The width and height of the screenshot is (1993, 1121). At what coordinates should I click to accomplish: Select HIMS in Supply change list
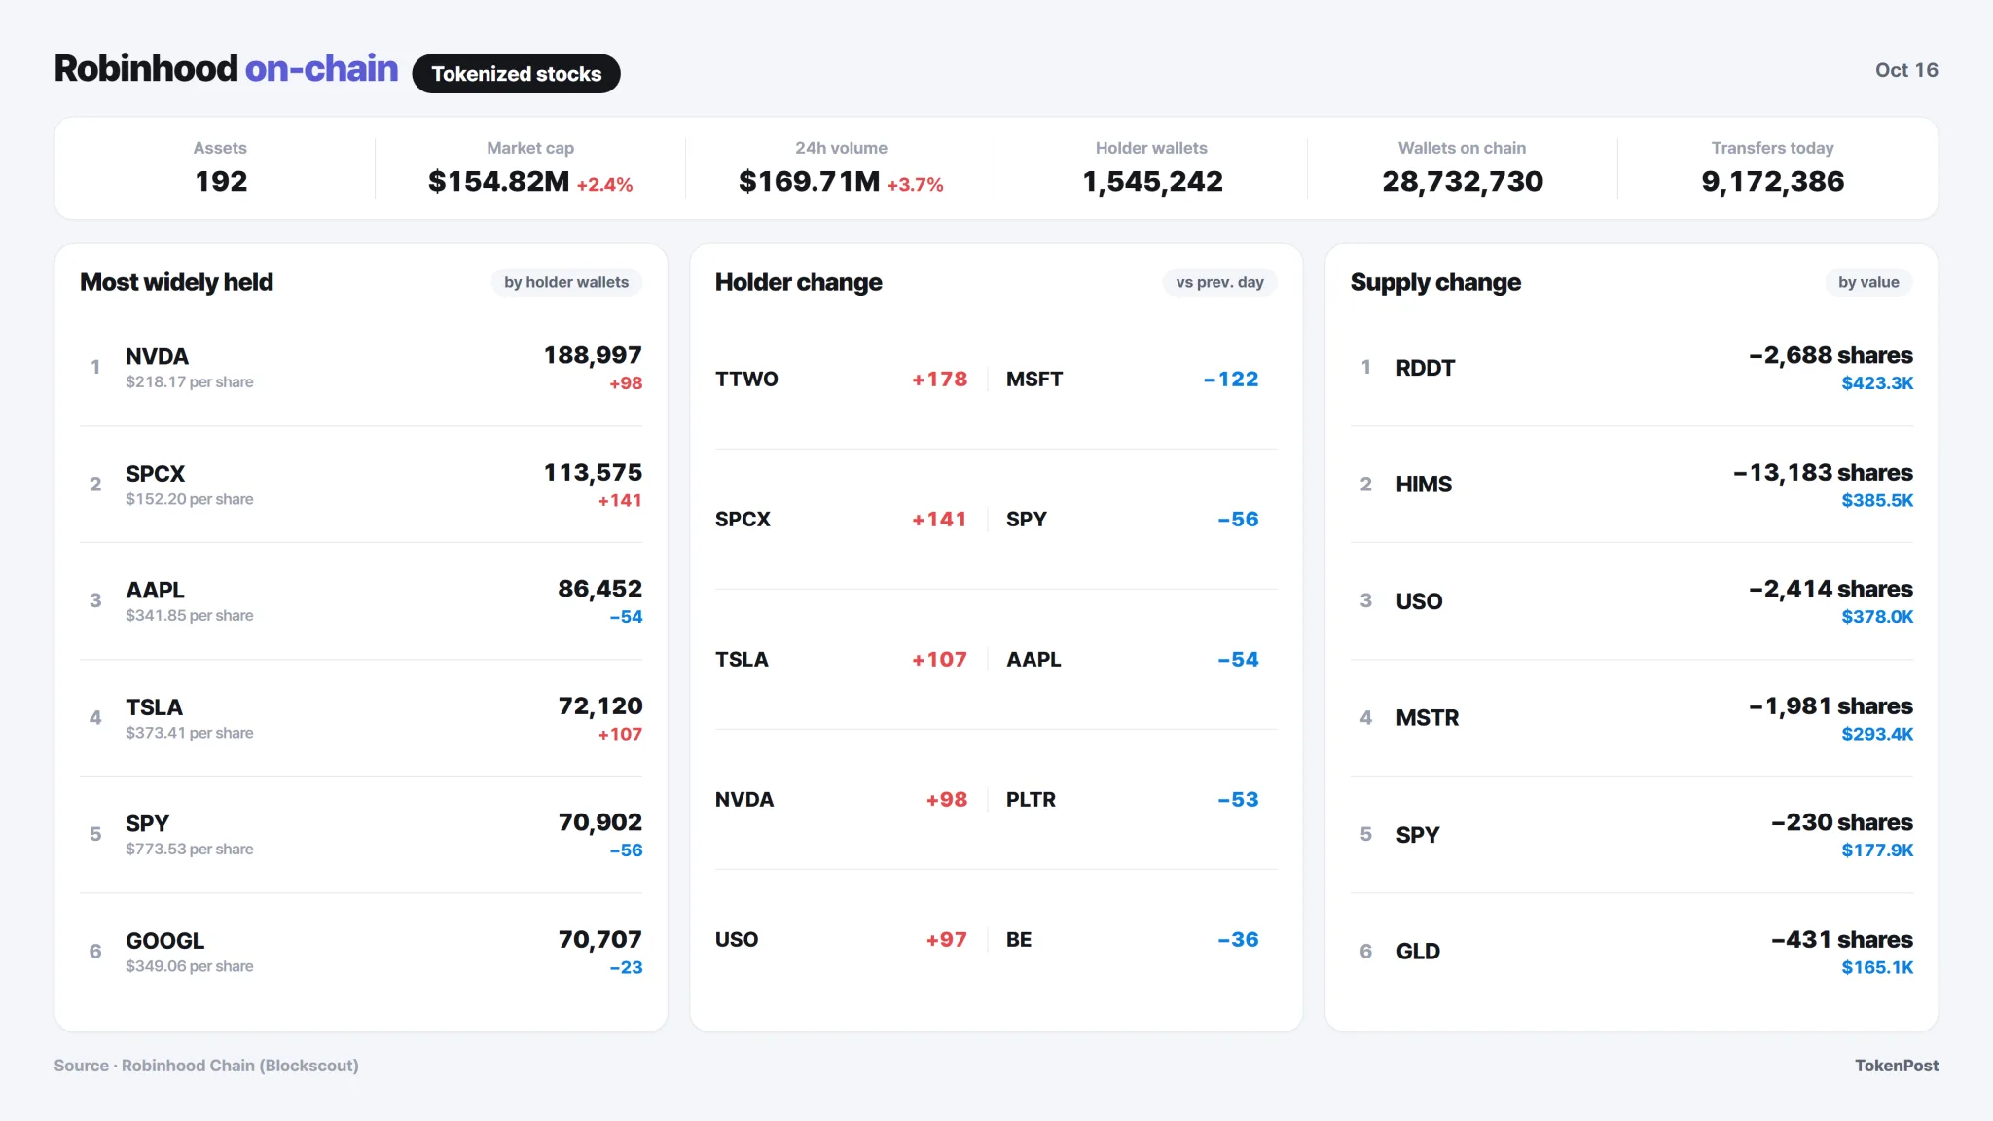coord(1424,484)
